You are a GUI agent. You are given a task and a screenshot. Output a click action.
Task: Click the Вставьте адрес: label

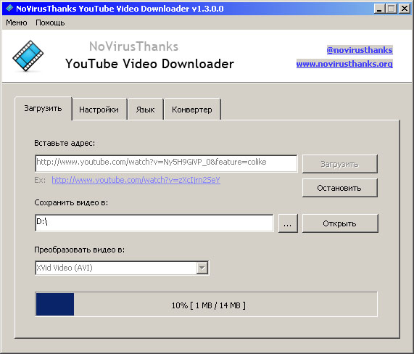coord(65,143)
